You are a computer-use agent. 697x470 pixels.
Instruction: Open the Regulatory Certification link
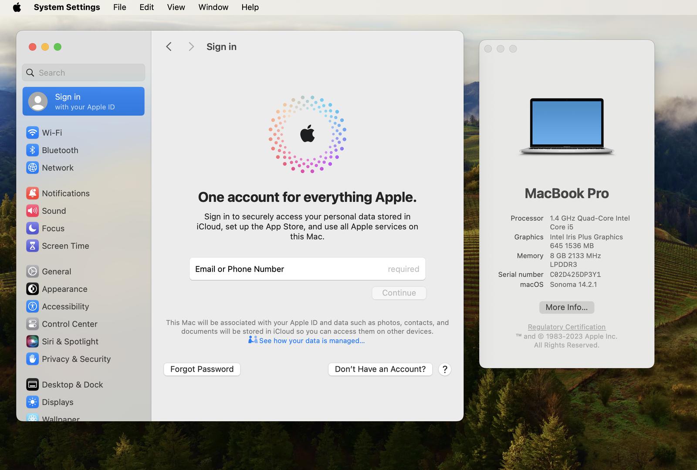[567, 327]
